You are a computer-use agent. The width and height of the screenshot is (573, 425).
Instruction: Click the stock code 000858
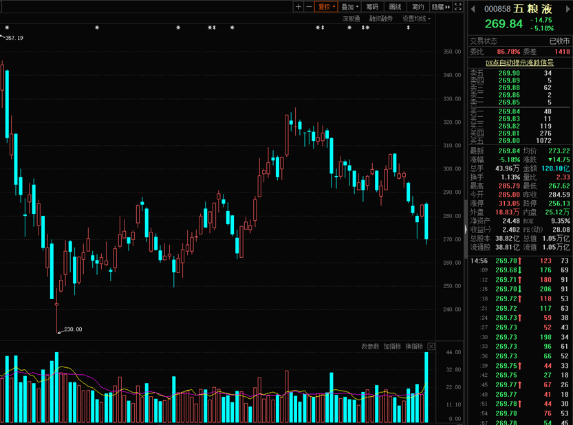pos(497,9)
